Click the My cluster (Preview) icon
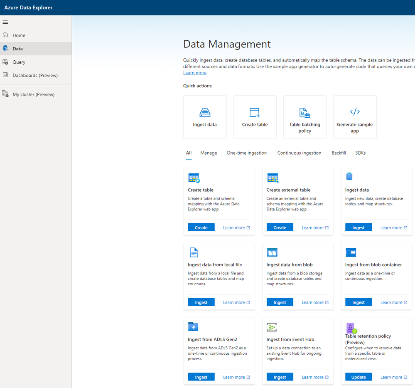 click(x=5, y=94)
